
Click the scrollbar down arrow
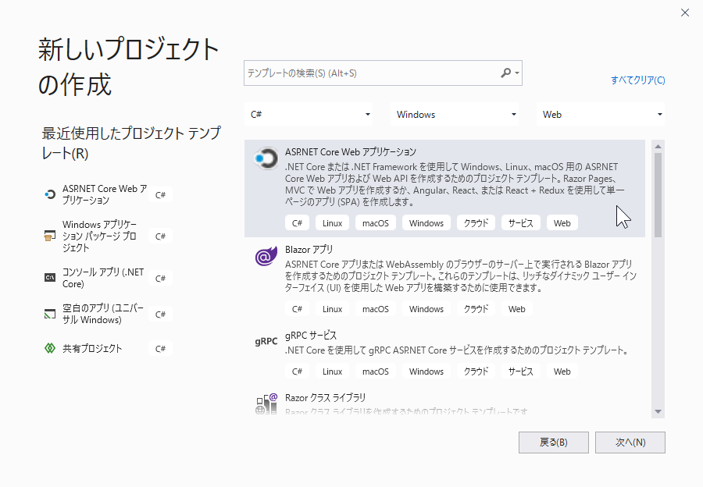click(658, 411)
